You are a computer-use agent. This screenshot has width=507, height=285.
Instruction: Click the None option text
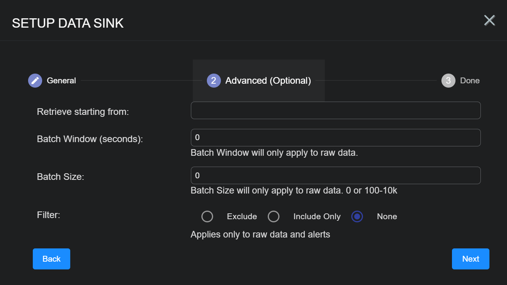[x=387, y=216]
